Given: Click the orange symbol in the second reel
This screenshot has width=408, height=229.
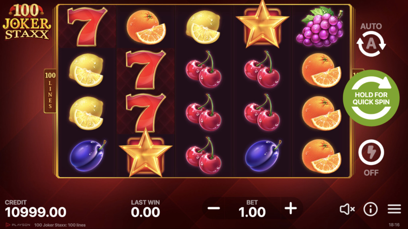Looking at the screenshot, I should pyautogui.click(x=146, y=28).
